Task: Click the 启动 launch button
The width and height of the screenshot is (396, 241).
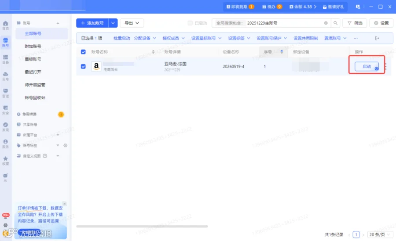Action: (x=367, y=67)
